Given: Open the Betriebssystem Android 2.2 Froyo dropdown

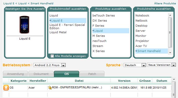Looking at the screenshot, I should click(x=50, y=65).
